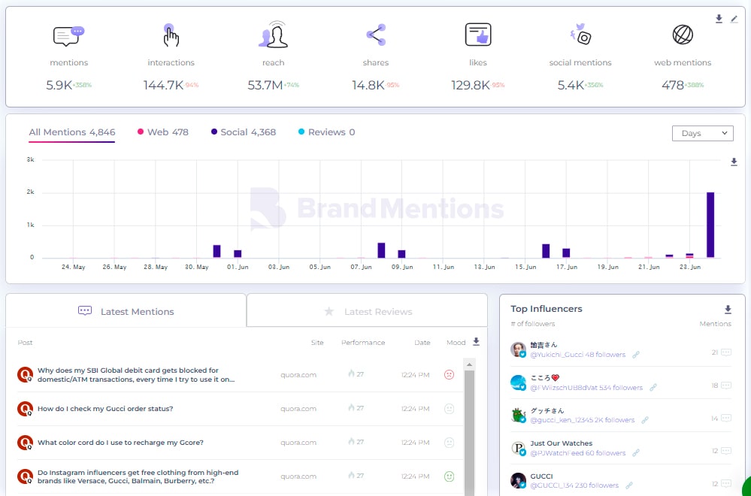Select the All Mentions 4,846 filter

click(x=72, y=132)
